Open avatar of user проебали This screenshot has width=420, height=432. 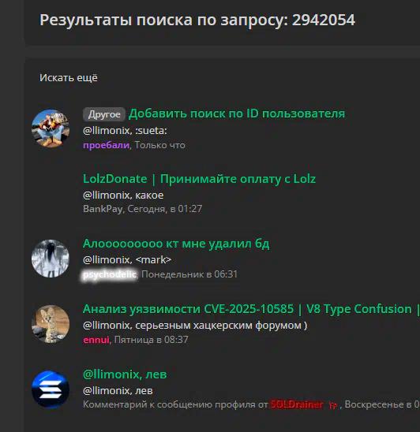[51, 128]
